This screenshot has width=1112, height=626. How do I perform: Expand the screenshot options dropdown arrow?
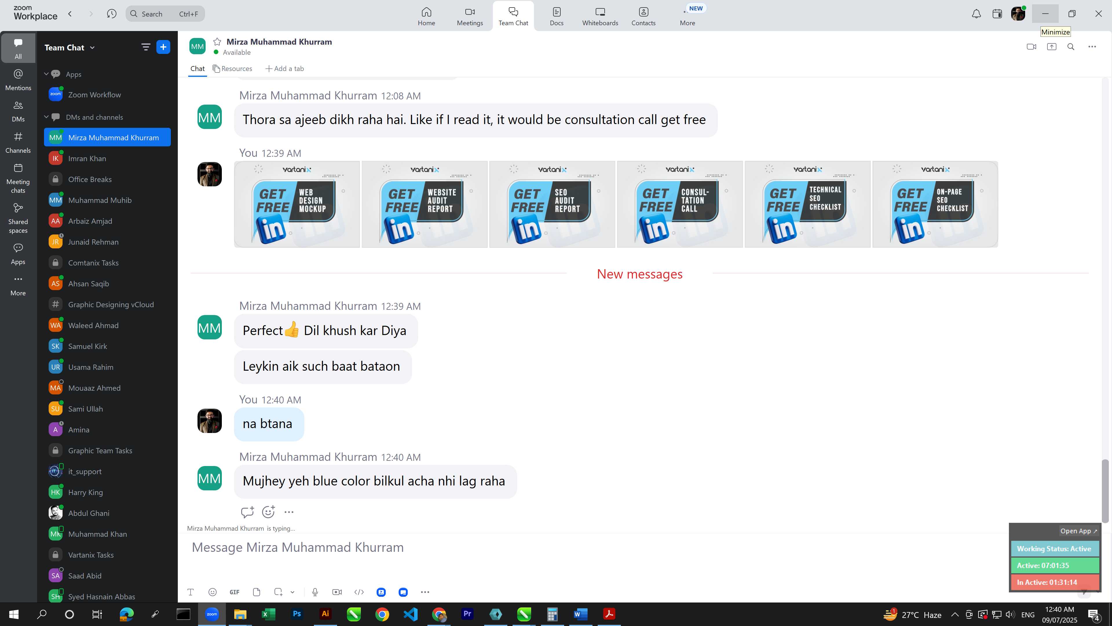(292, 592)
